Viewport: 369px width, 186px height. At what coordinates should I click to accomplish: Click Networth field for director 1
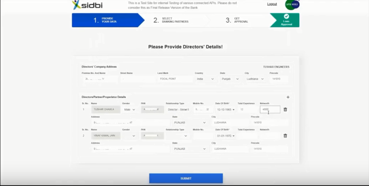click(x=270, y=110)
